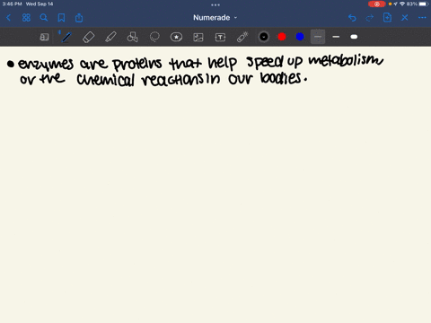Screen dimensions: 431x323
Task: Select the Shapes tool
Action: point(132,37)
